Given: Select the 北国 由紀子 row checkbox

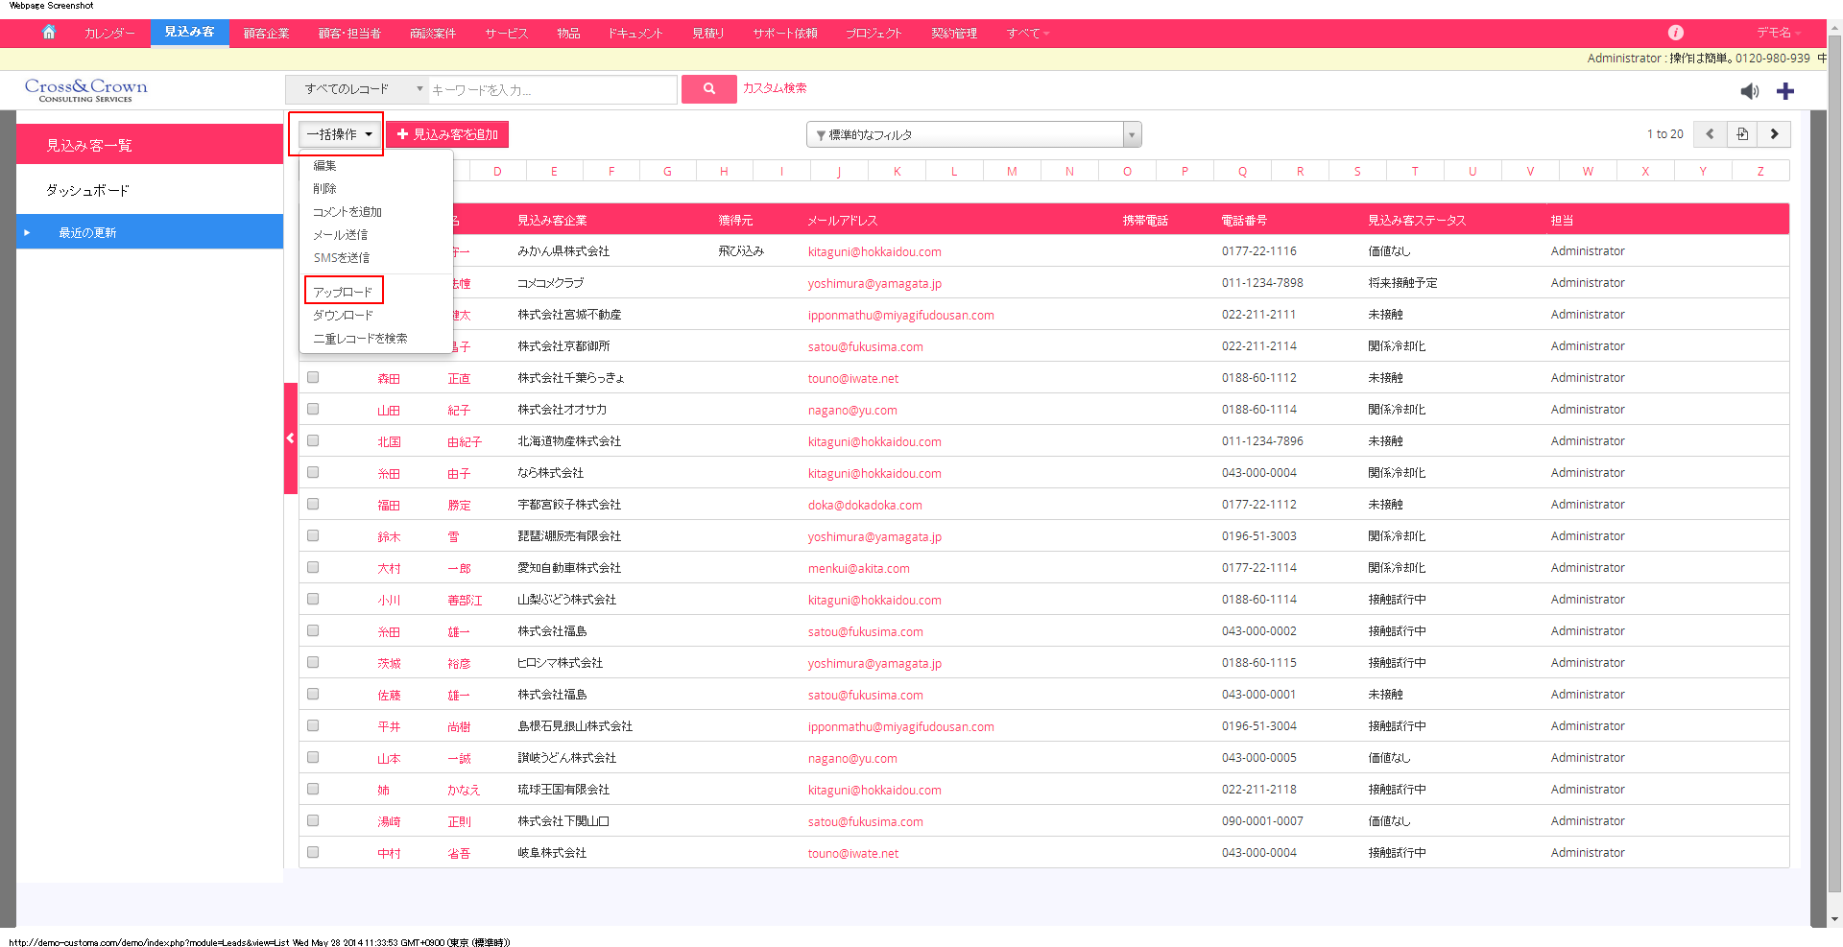Looking at the screenshot, I should (x=313, y=441).
